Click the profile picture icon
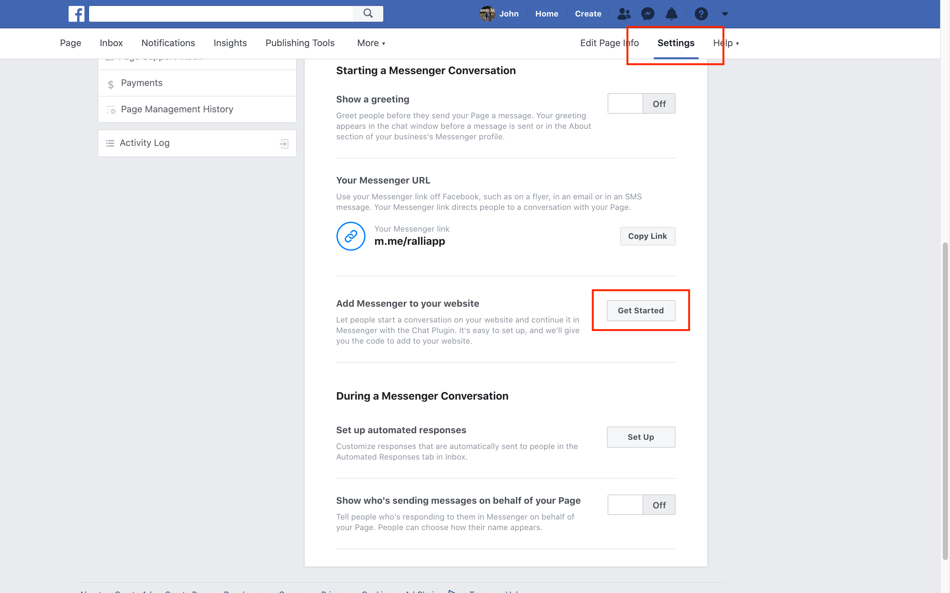Screen dimensions: 950x593 [488, 14]
